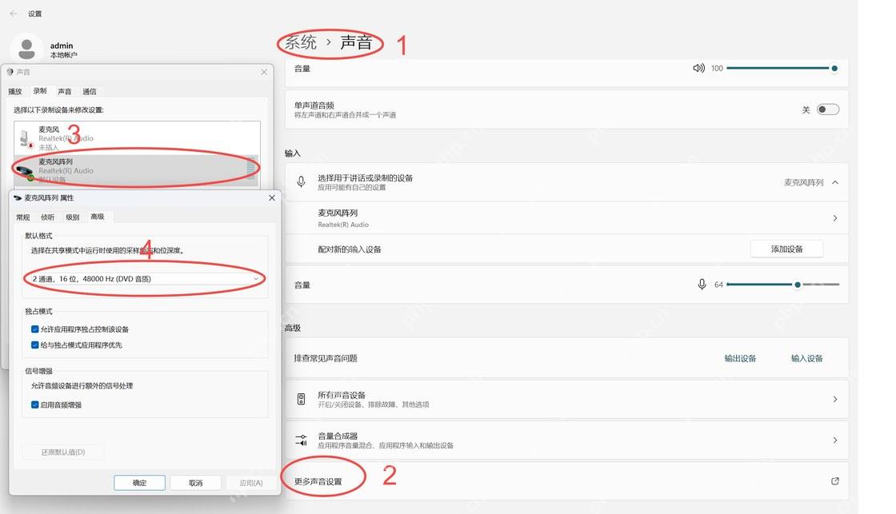This screenshot has height=514, width=896.
Task: Open 更多声音设置
Action: [566, 481]
